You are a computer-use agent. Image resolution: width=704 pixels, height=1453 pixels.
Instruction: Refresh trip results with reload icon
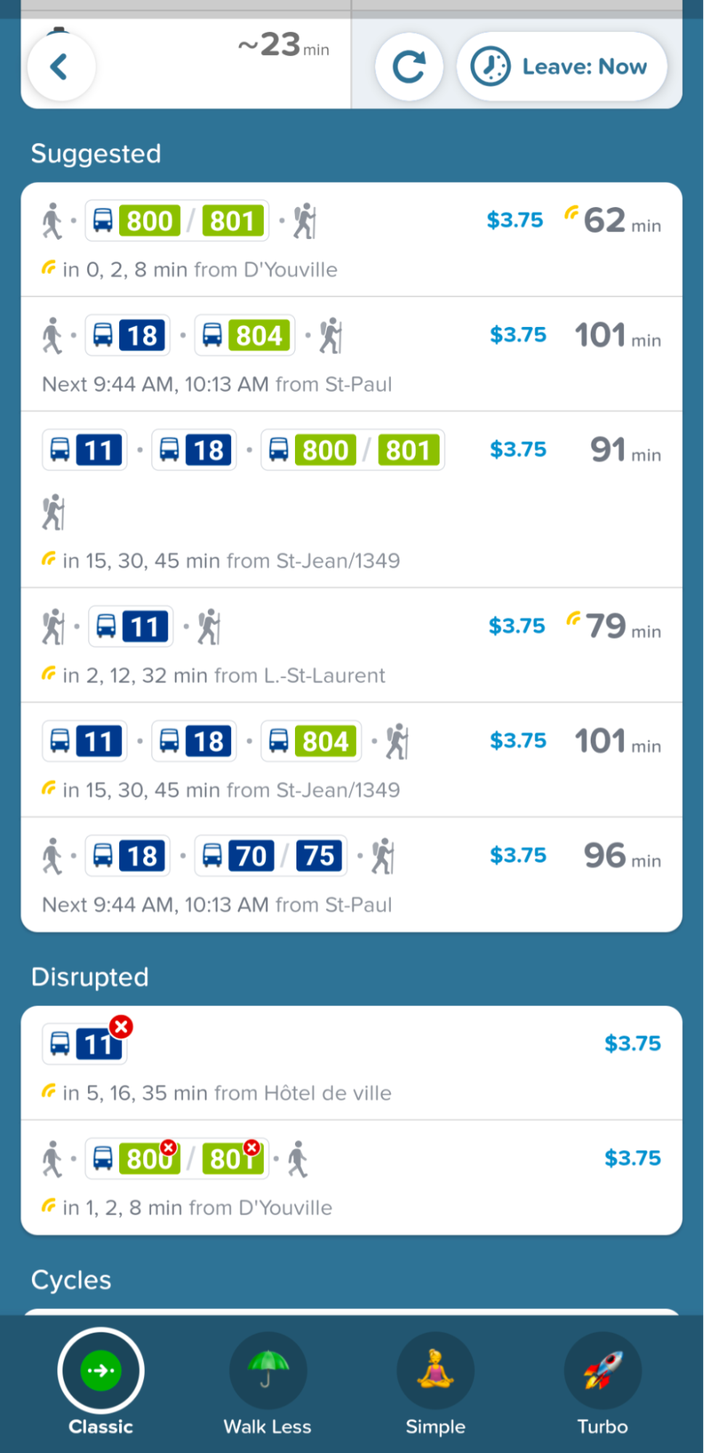click(x=409, y=67)
